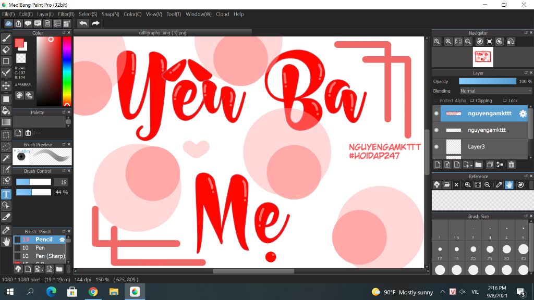Image resolution: width=534 pixels, height=300 pixels.
Task: Switch to calligraphy_img (3).png tab
Action: click(163, 33)
